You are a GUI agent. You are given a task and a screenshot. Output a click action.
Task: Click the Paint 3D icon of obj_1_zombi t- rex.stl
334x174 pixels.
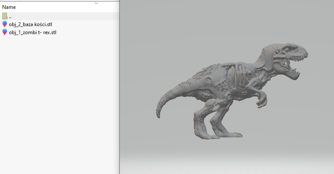pyautogui.click(x=5, y=32)
